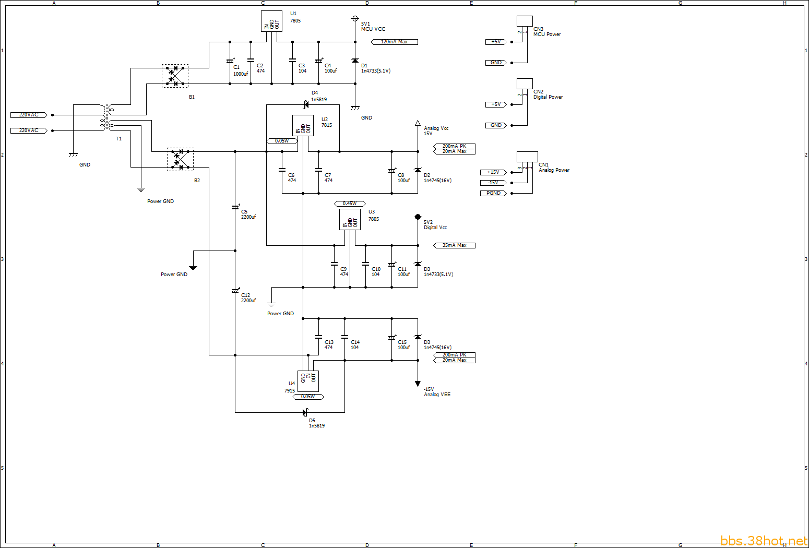Click the D1 zener diode symbol
Image resolution: width=809 pixels, height=548 pixels.
coord(355,61)
